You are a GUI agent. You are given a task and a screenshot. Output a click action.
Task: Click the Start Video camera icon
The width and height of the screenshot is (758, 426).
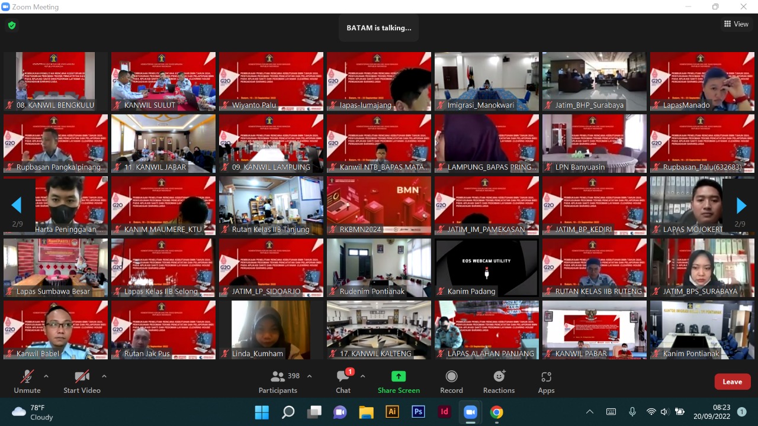click(x=82, y=376)
